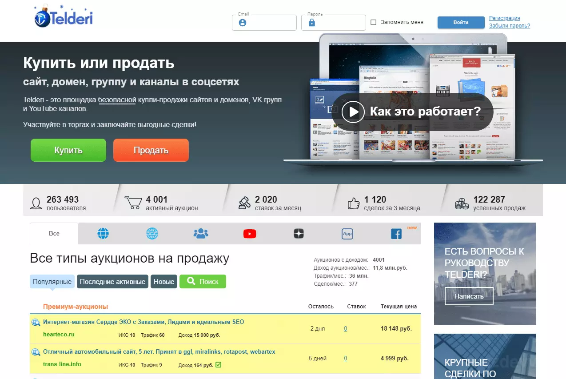Focus the Email input field

click(x=264, y=23)
